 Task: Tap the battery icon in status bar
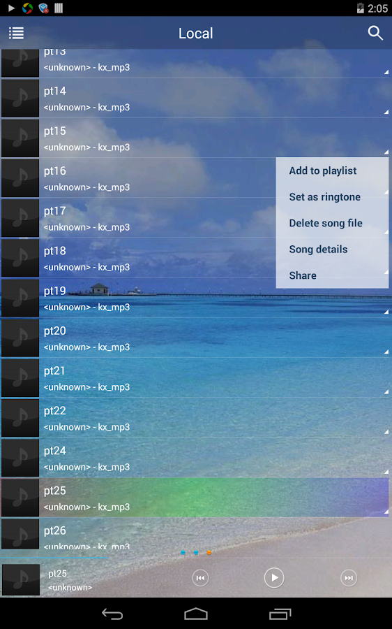(x=361, y=8)
